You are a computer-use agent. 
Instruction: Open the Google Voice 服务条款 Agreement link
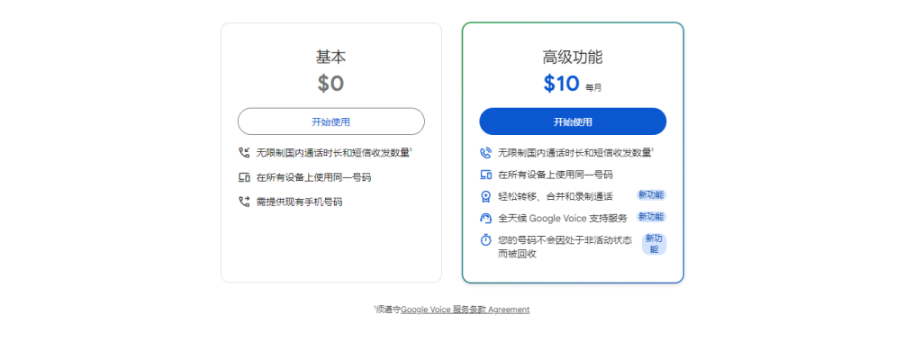[x=465, y=310]
